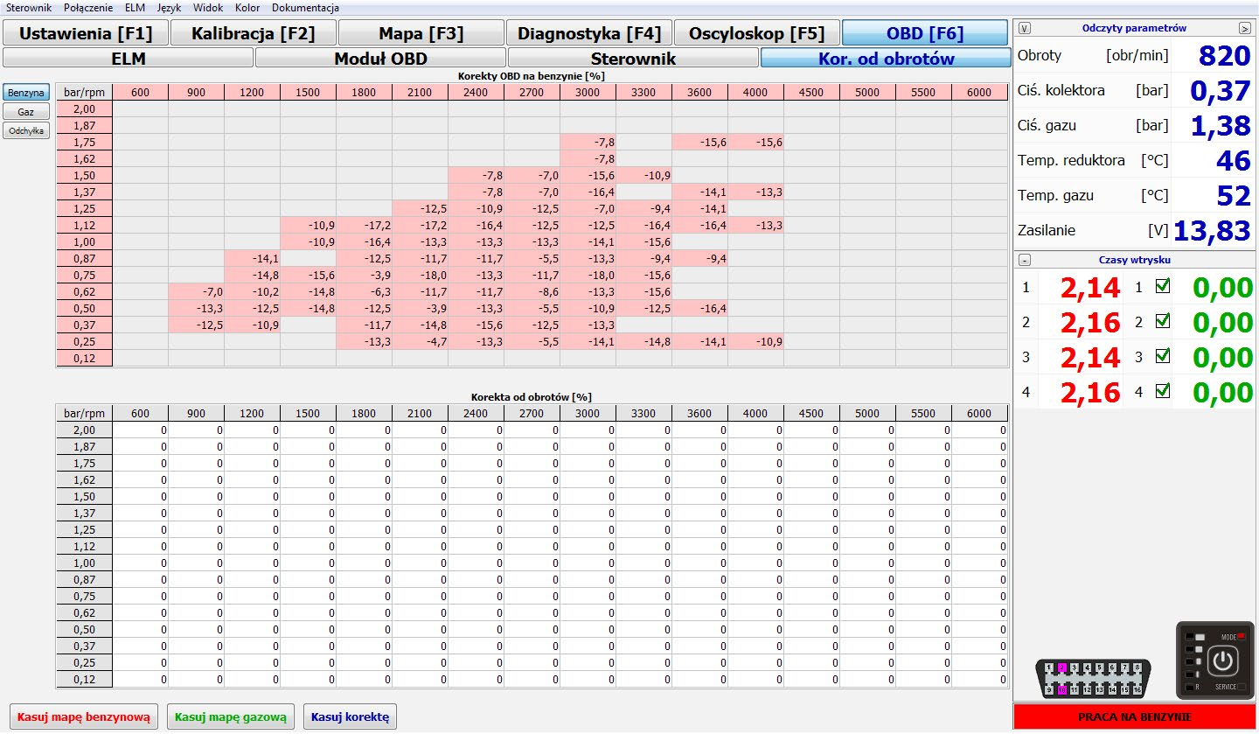Switch to Oscyloskop [F5] tab
Screen dimensions: 1259x734
click(757, 34)
